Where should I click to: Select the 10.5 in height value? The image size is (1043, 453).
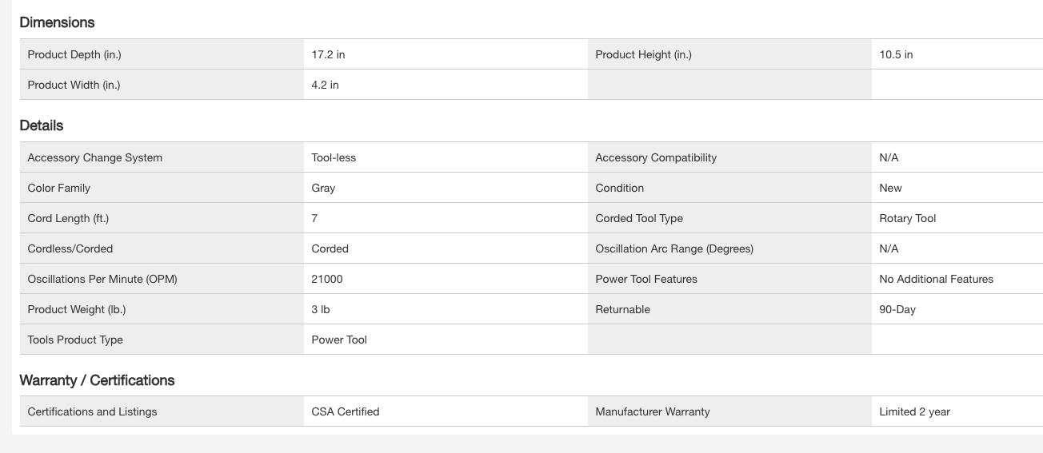896,54
